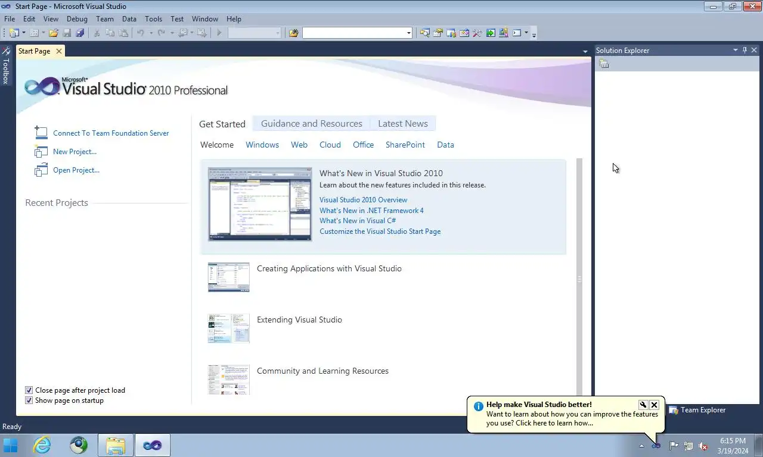Screen dimensions: 763x457
Task: Open What's New in .NET Framework 4
Action: coord(371,211)
